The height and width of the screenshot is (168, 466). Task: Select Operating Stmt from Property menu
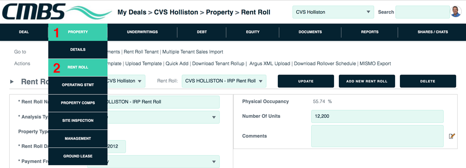(78, 85)
